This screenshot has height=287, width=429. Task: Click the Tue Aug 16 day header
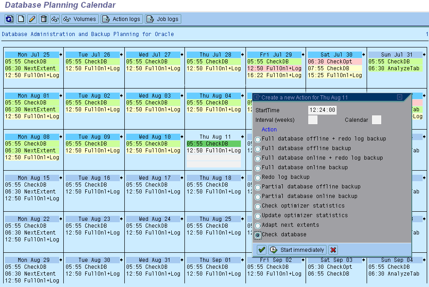92,178
